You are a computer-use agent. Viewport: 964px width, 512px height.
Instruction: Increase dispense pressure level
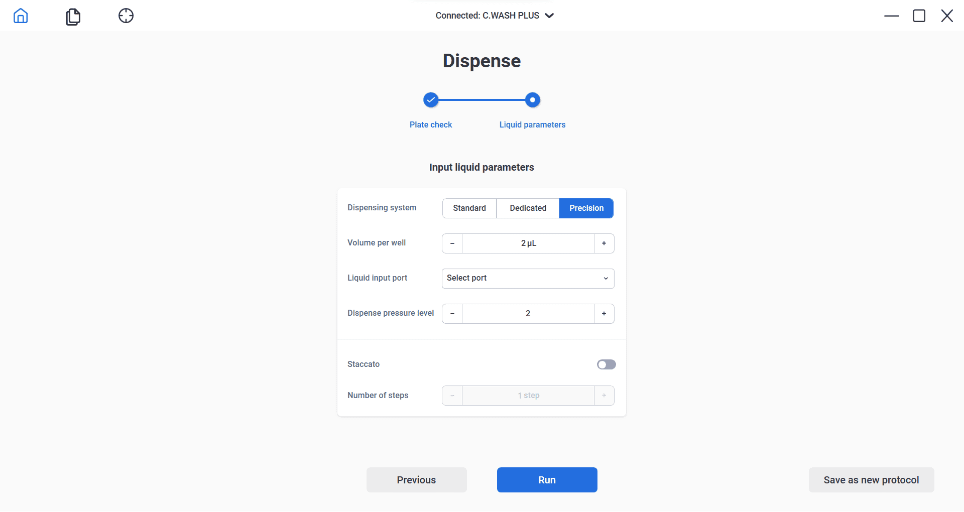point(604,314)
